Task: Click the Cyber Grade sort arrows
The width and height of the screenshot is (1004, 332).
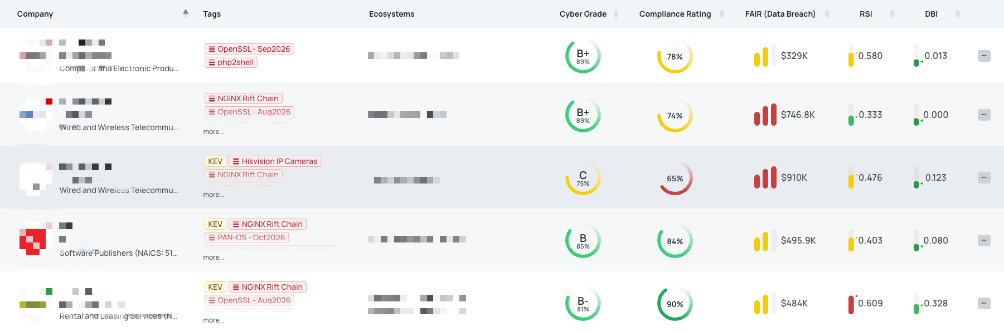Action: [616, 14]
